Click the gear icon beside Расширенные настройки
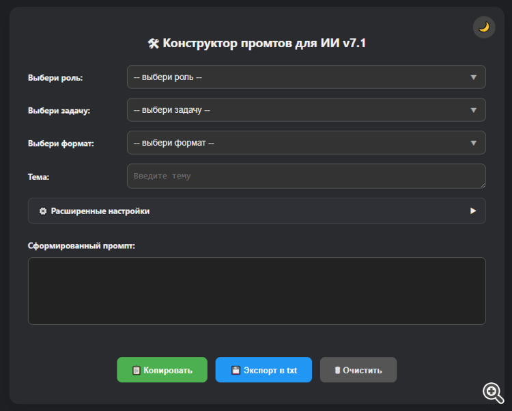This screenshot has height=411, width=512. point(43,211)
